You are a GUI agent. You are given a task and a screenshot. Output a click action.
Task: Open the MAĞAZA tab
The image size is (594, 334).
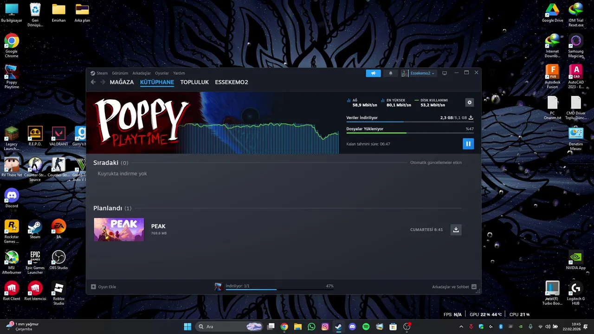click(x=122, y=82)
